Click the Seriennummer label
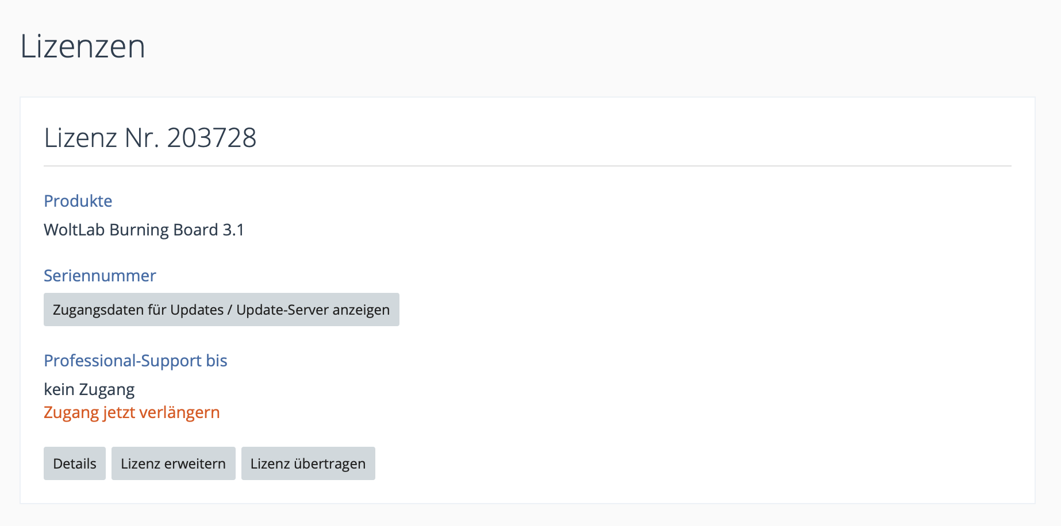Viewport: 1061px width, 526px height. (100, 276)
